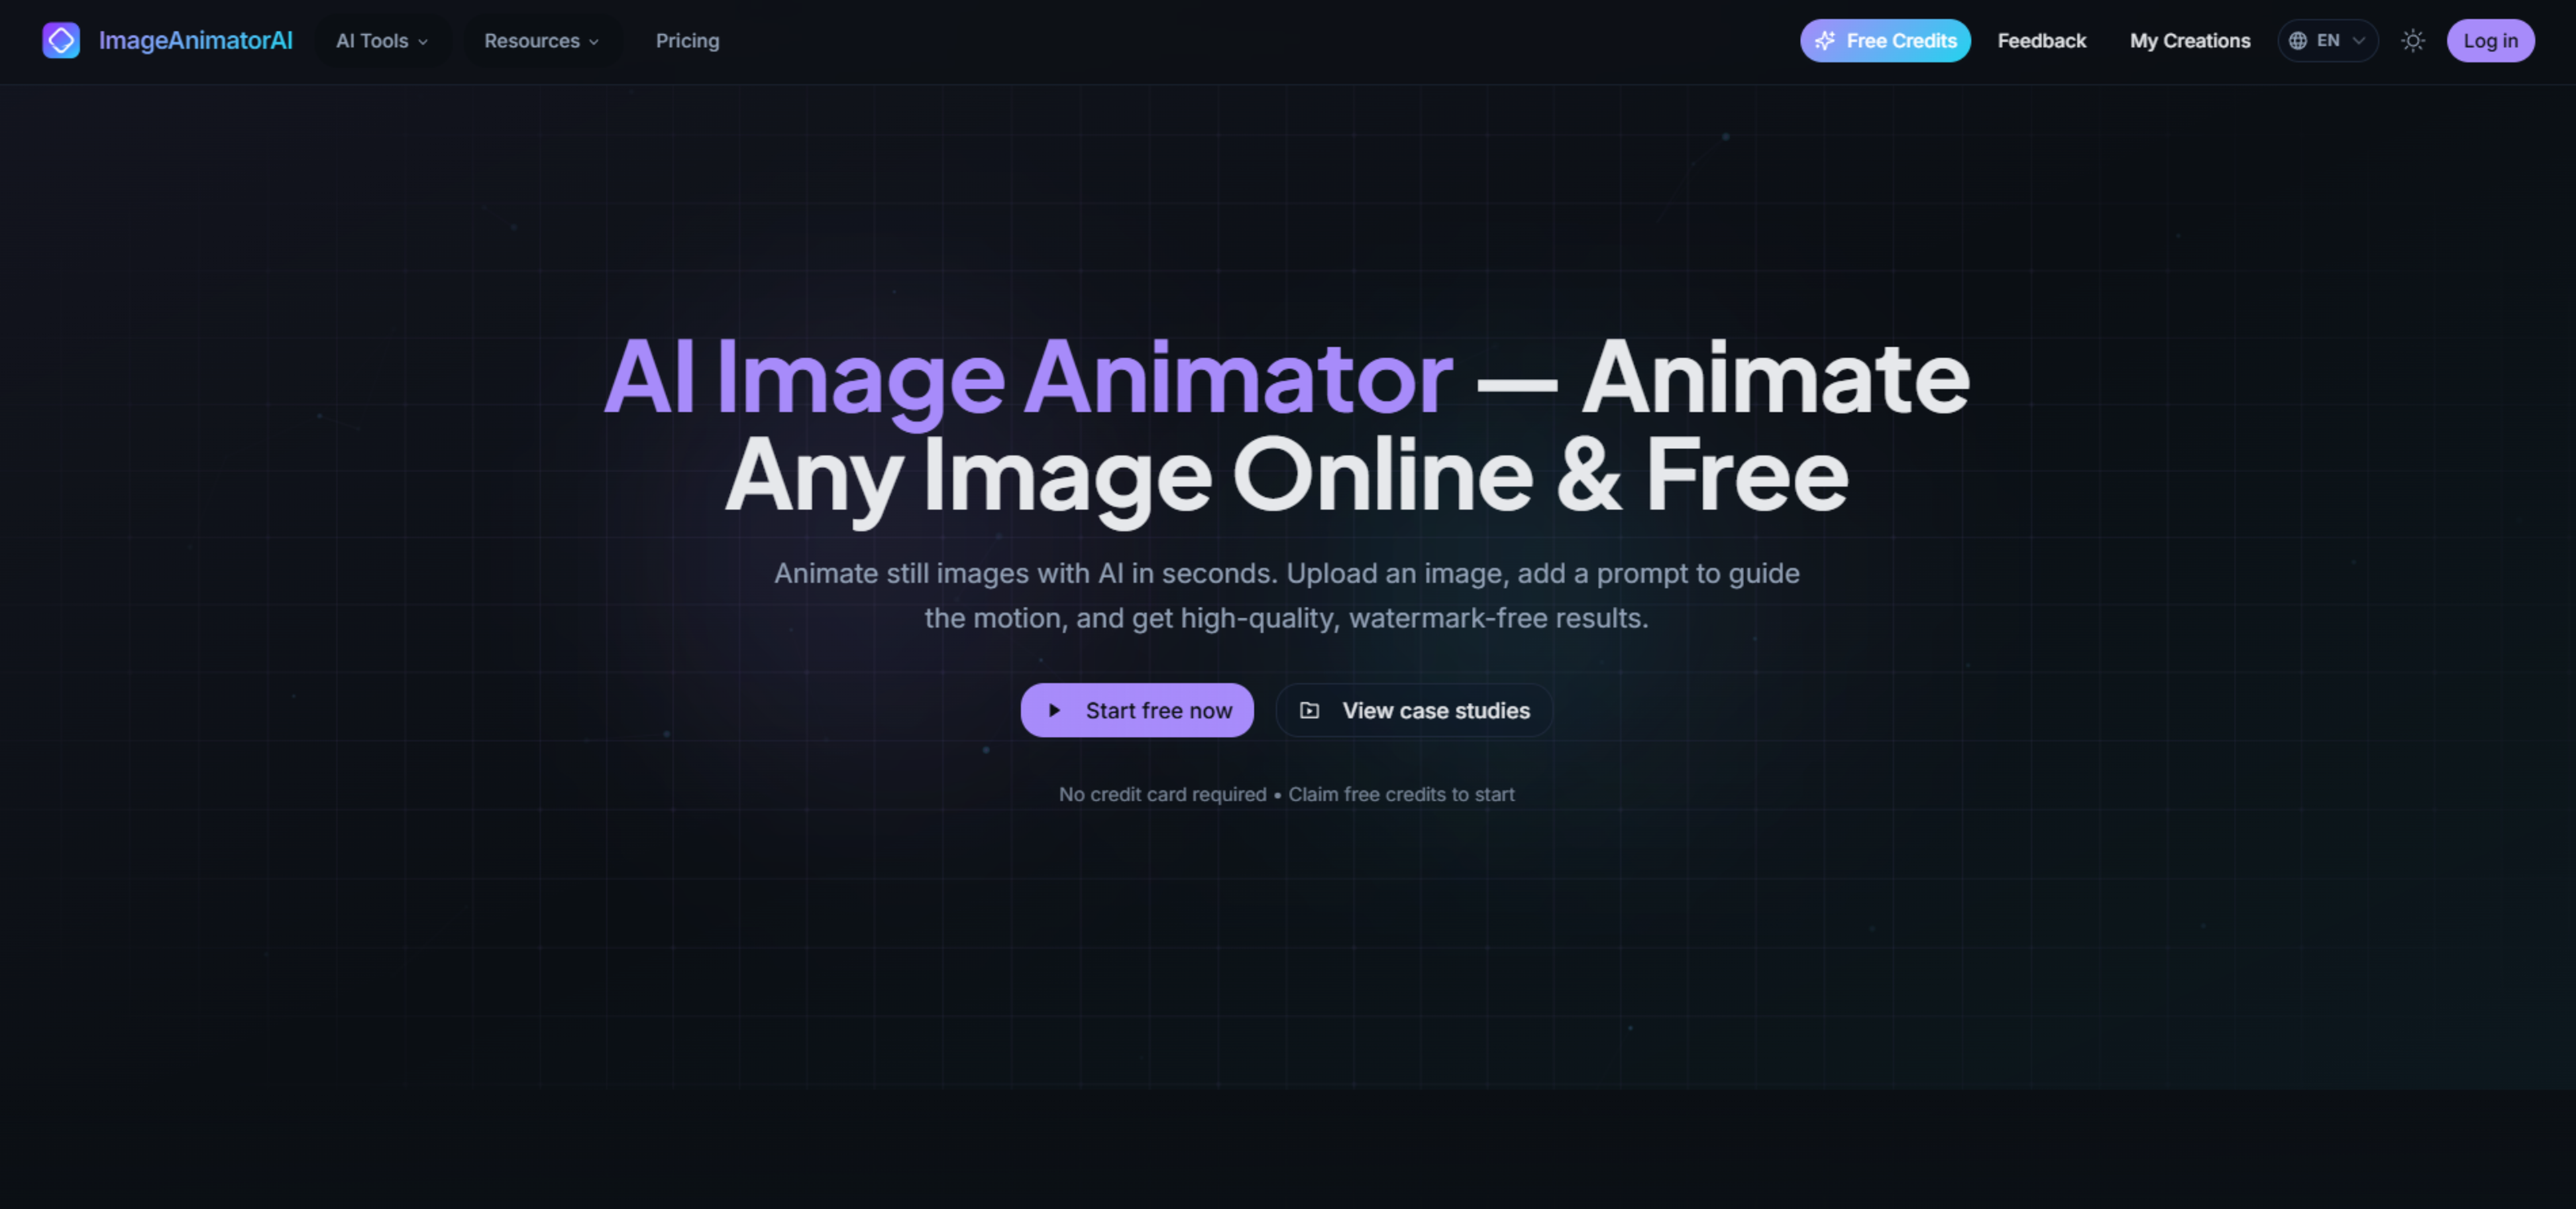Click the sparkle icon in Free Credits
Image resolution: width=2576 pixels, height=1209 pixels.
pyautogui.click(x=1825, y=41)
